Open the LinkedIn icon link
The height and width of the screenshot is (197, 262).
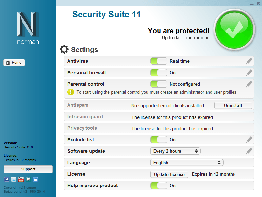(35, 179)
